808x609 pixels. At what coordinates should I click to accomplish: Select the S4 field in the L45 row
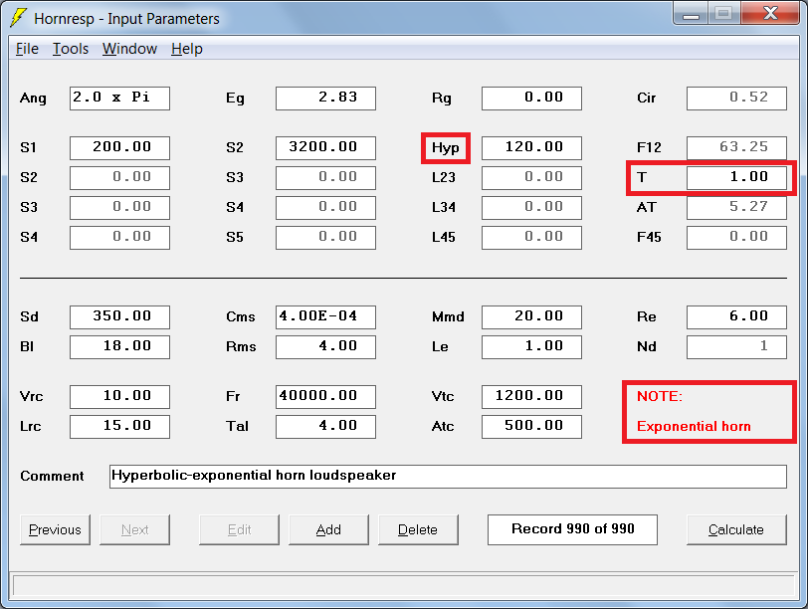[119, 238]
